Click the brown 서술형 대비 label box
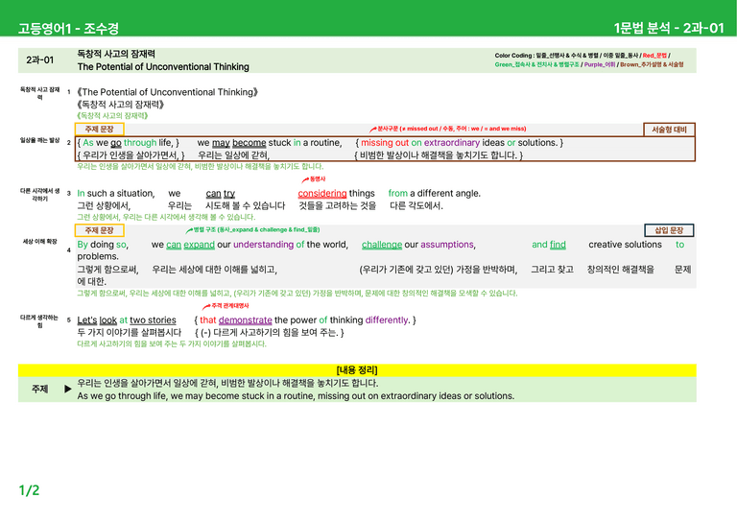The image size is (737, 521). click(669, 130)
